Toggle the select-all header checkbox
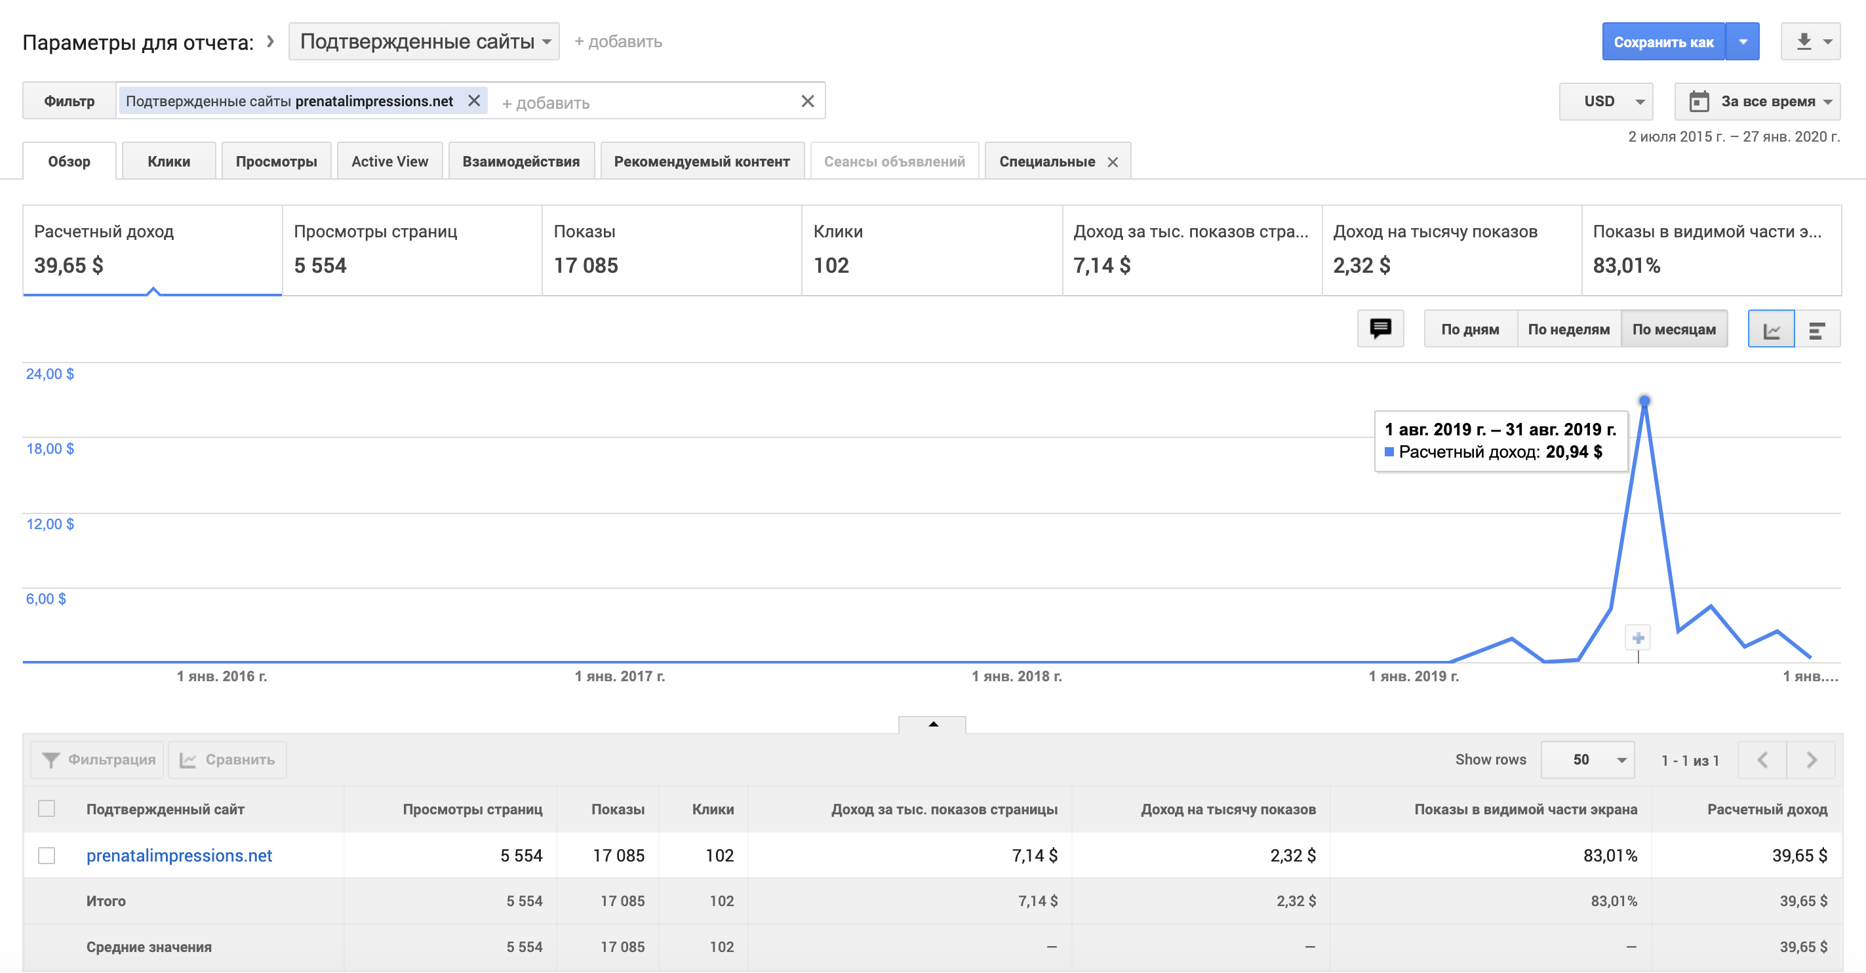This screenshot has width=1866, height=973. pyautogui.click(x=47, y=808)
